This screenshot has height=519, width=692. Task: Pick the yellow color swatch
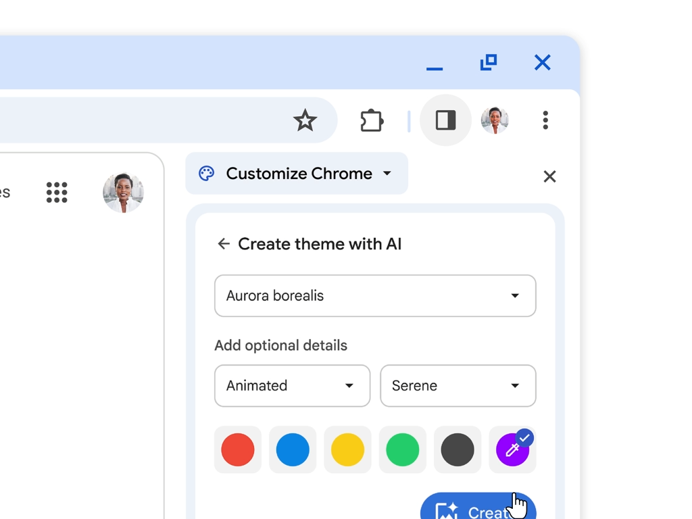347,449
